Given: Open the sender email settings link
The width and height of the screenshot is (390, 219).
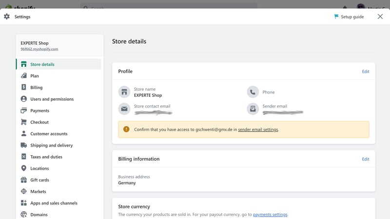Looking at the screenshot, I should pos(258,129).
